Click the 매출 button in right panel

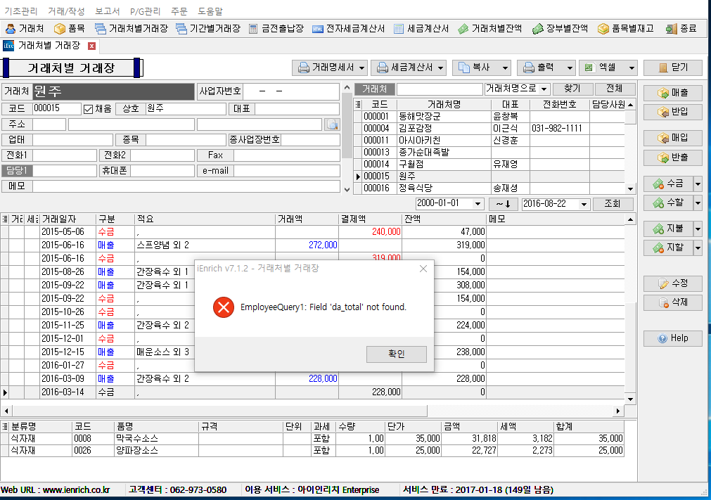coord(672,93)
